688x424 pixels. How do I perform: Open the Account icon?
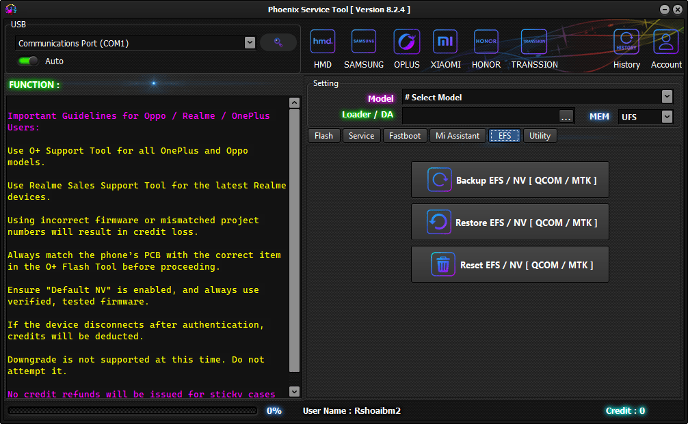coord(666,42)
